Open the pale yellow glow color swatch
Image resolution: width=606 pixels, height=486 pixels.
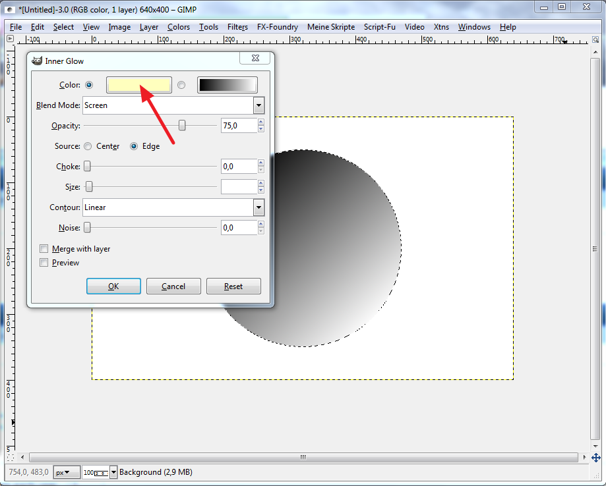tap(139, 85)
